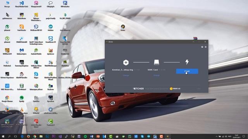Click Change link under SDHC Card
Image resolution: width=248 pixels, height=139 pixels.
click(157, 76)
